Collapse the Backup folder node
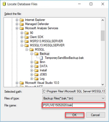The width and height of the screenshot is (109, 122). coord(32,54)
